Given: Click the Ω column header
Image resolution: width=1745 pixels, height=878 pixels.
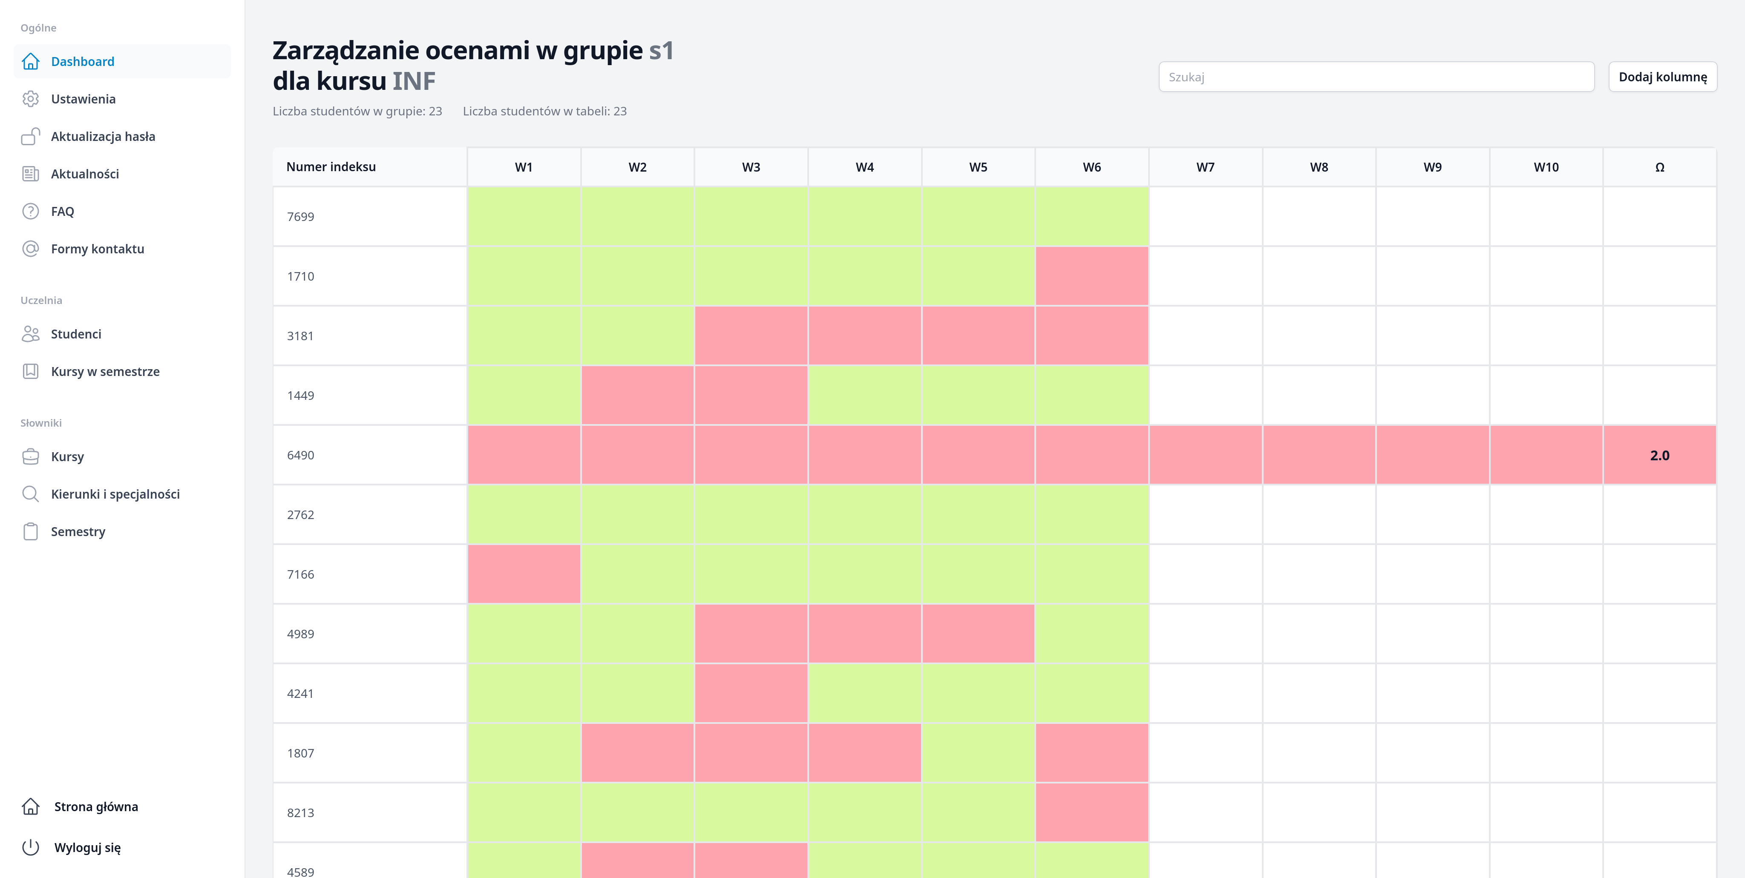Looking at the screenshot, I should click(1659, 167).
